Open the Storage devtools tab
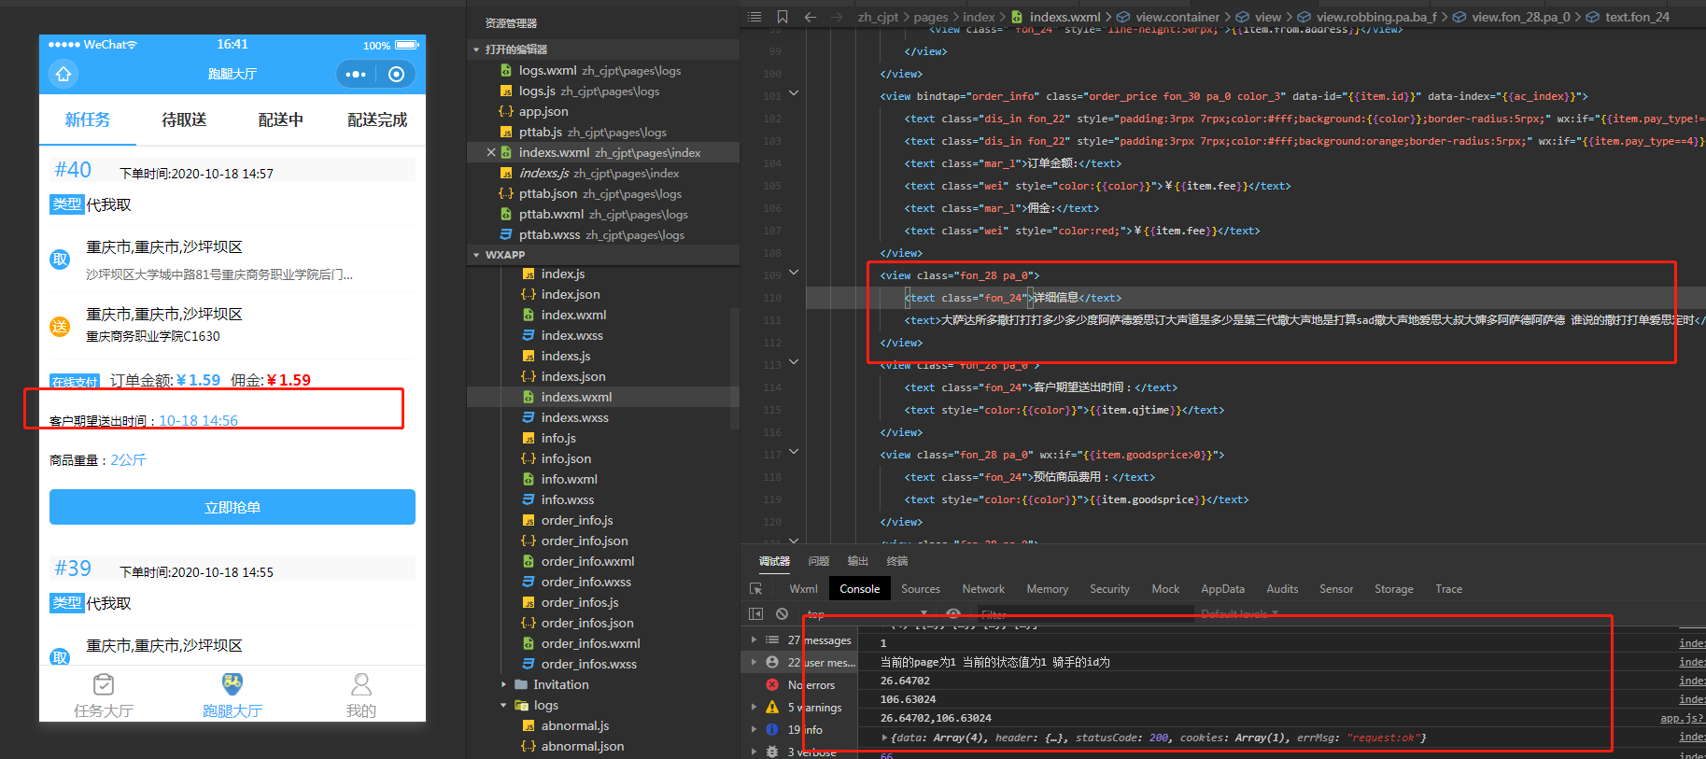1706x759 pixels. tap(1393, 589)
